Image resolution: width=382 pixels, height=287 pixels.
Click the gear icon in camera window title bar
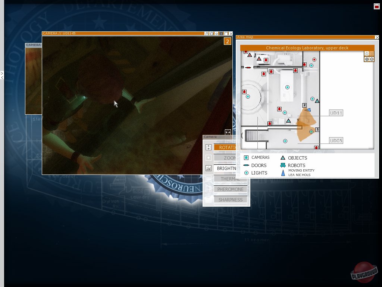[x=212, y=33]
